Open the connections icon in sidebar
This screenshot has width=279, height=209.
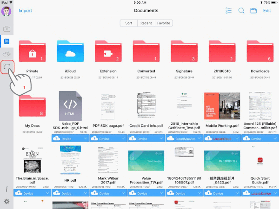[7, 66]
